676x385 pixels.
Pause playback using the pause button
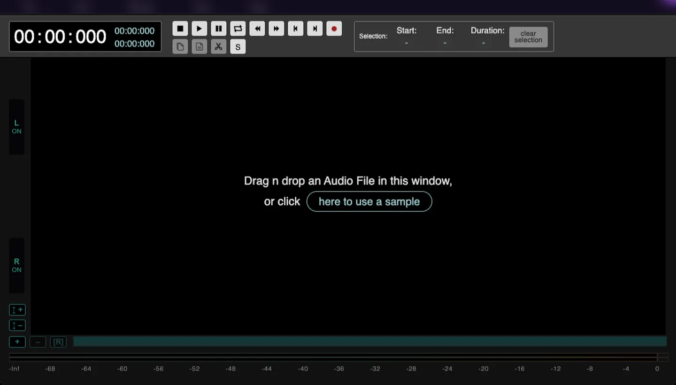pos(218,29)
